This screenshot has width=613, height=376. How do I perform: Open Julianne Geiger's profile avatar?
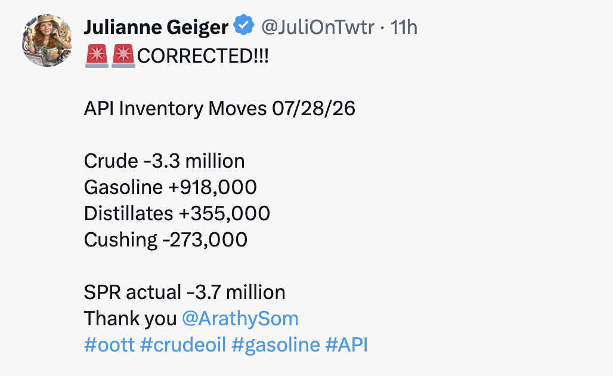[47, 41]
